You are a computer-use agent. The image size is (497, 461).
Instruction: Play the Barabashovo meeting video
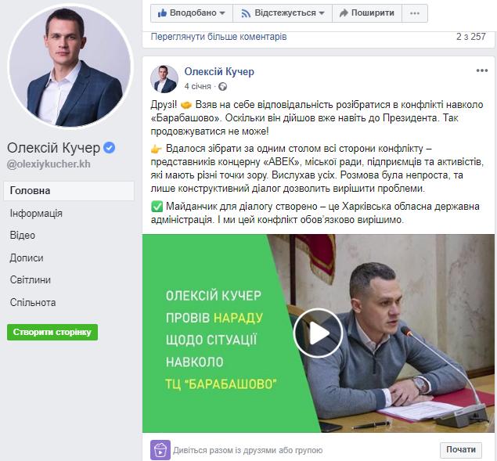pos(318,333)
